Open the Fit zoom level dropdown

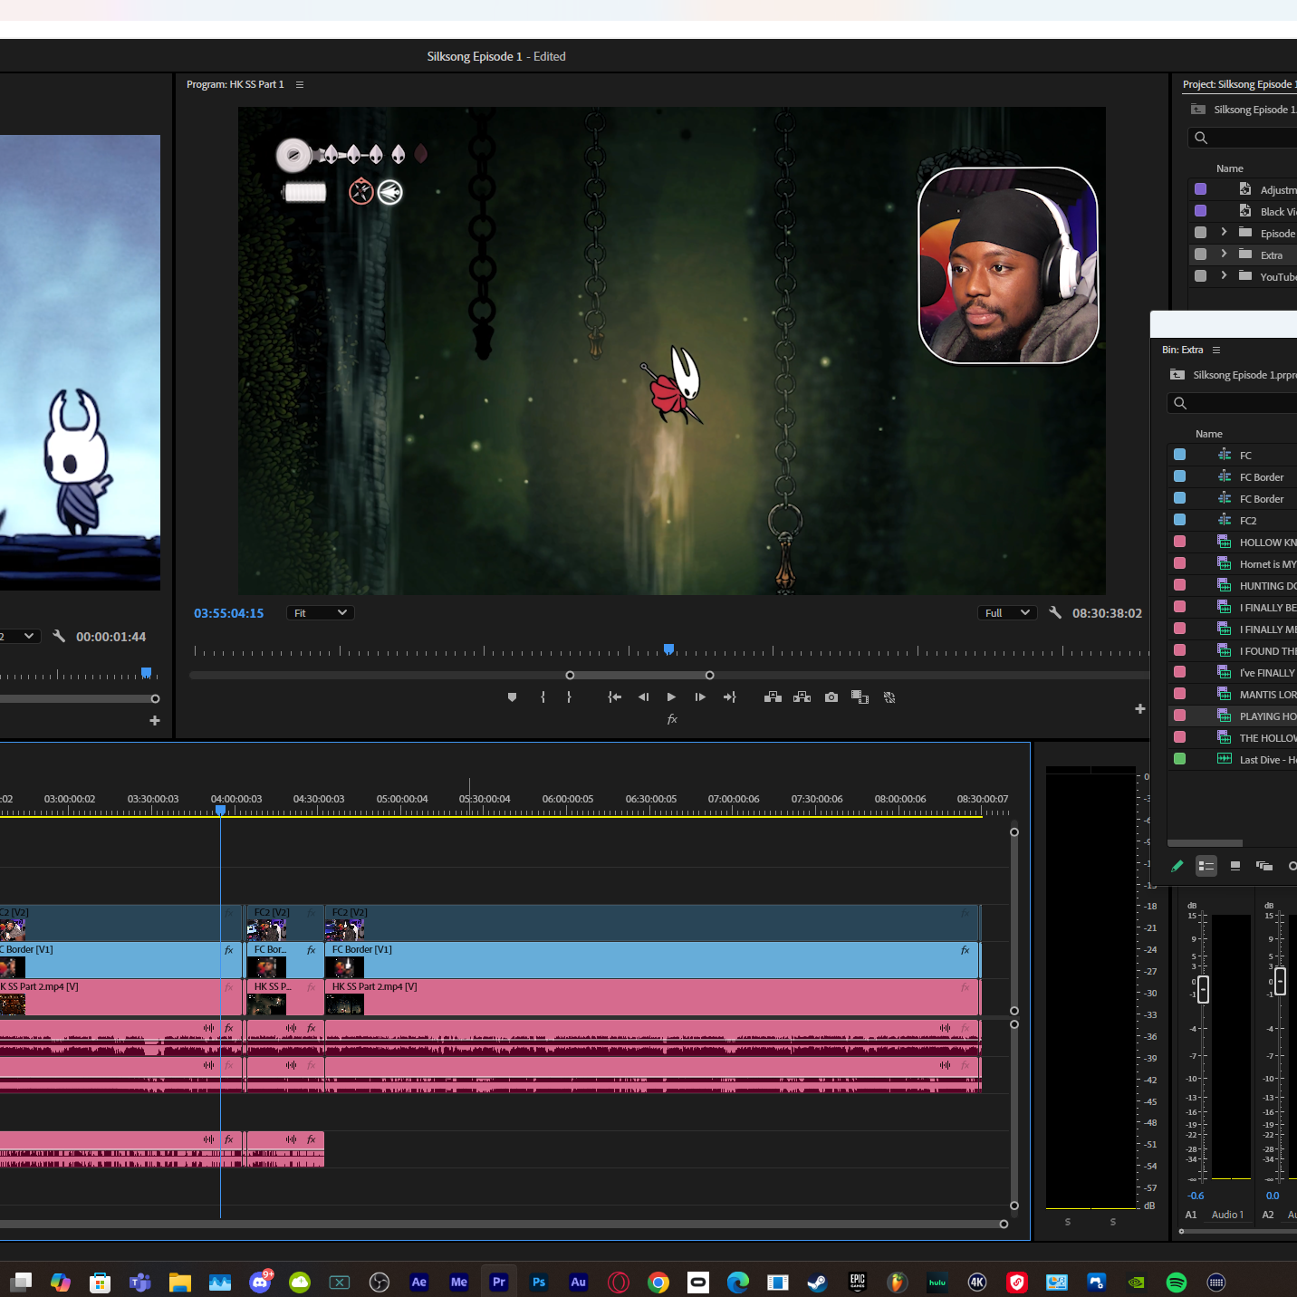(320, 613)
